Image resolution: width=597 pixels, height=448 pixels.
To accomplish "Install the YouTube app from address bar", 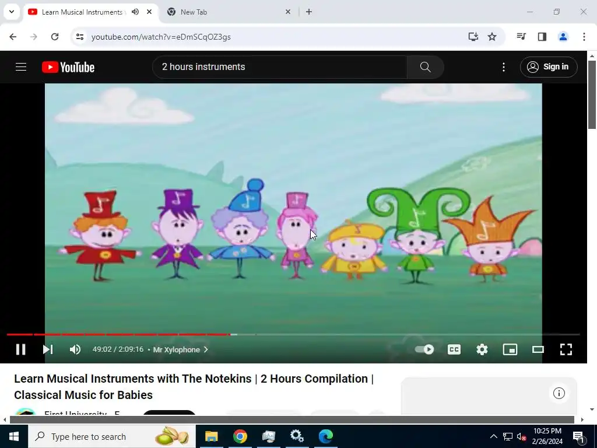I will click(x=473, y=37).
